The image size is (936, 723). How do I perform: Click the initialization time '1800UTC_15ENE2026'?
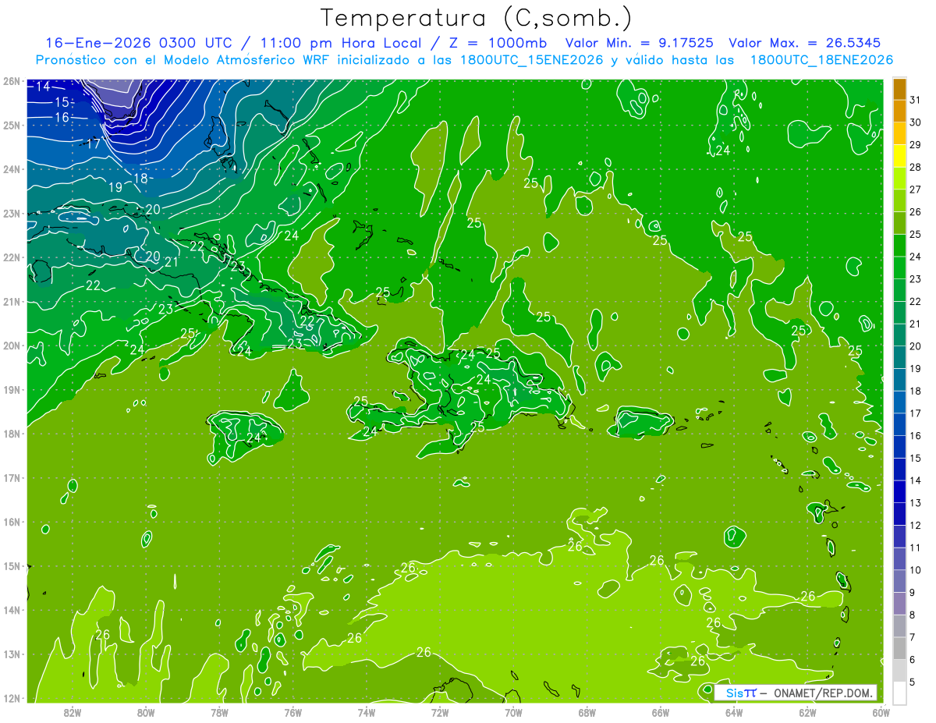click(x=528, y=59)
